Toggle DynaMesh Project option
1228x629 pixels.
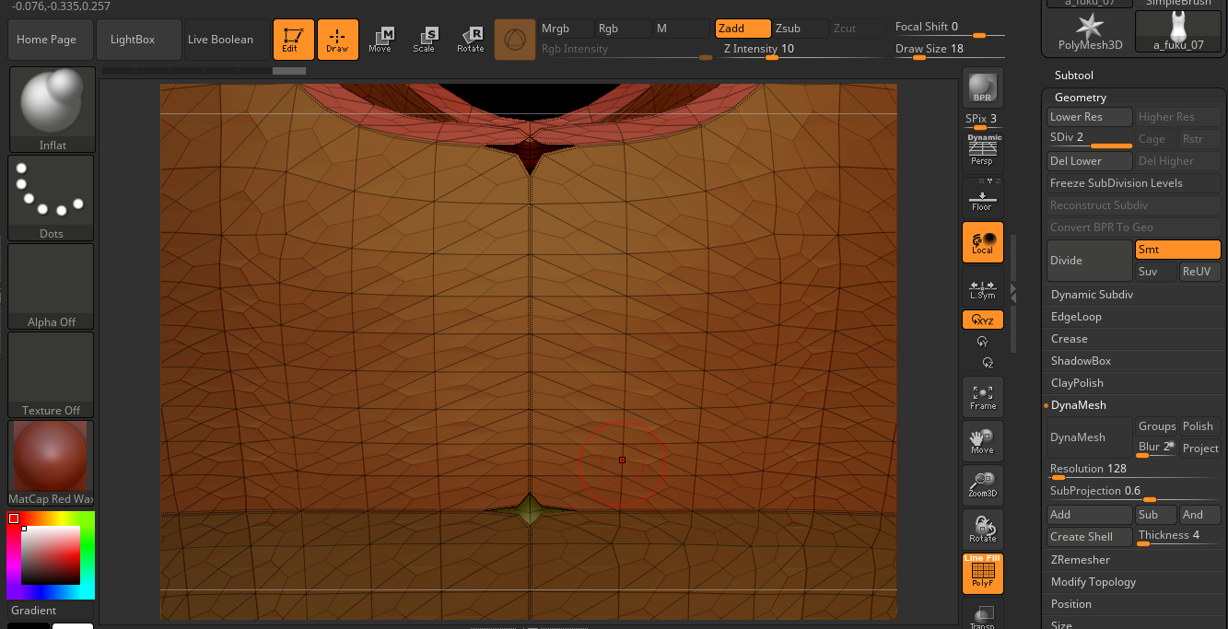[1200, 448]
